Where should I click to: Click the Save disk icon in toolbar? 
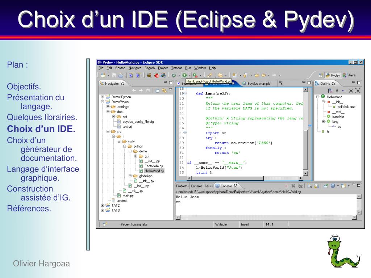click(x=114, y=75)
